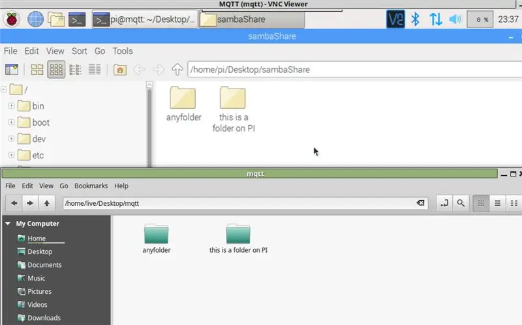Expand the etc tree folder

pyautogui.click(x=11, y=155)
